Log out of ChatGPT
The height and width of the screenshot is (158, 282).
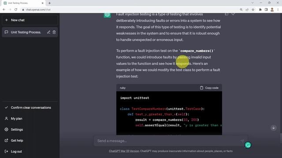pos(30,151)
